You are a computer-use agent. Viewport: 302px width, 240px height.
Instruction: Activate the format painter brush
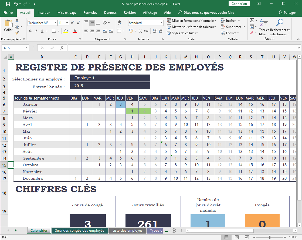tap(17, 33)
